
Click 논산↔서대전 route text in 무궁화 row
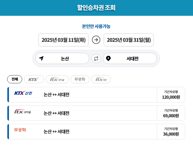point(57,132)
